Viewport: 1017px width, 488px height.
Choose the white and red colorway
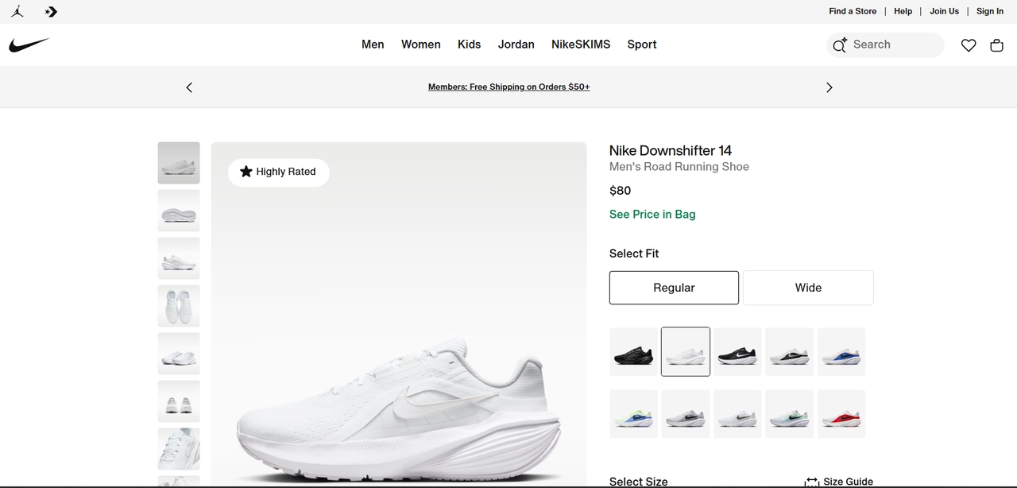point(841,414)
